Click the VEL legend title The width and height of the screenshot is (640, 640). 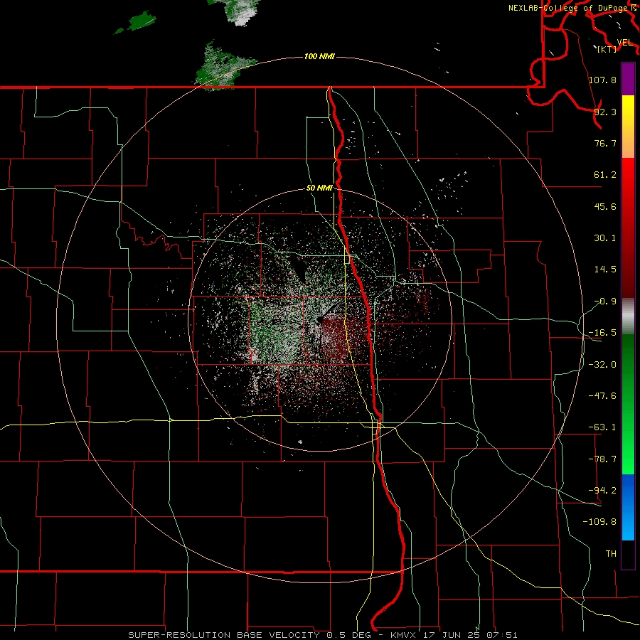(x=625, y=43)
